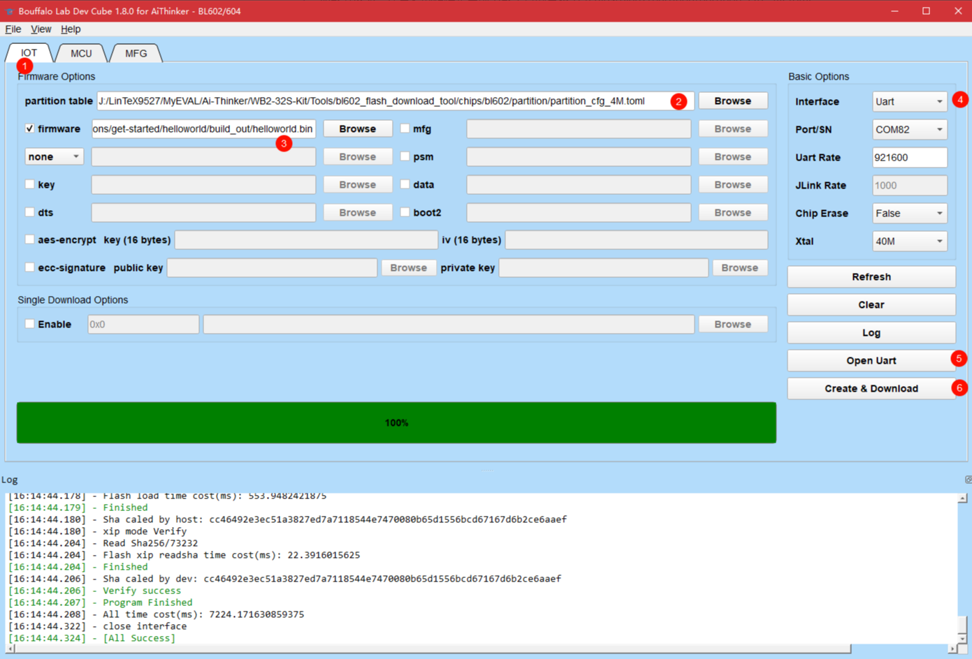
Task: Enable the psm checkbox
Action: (405, 156)
